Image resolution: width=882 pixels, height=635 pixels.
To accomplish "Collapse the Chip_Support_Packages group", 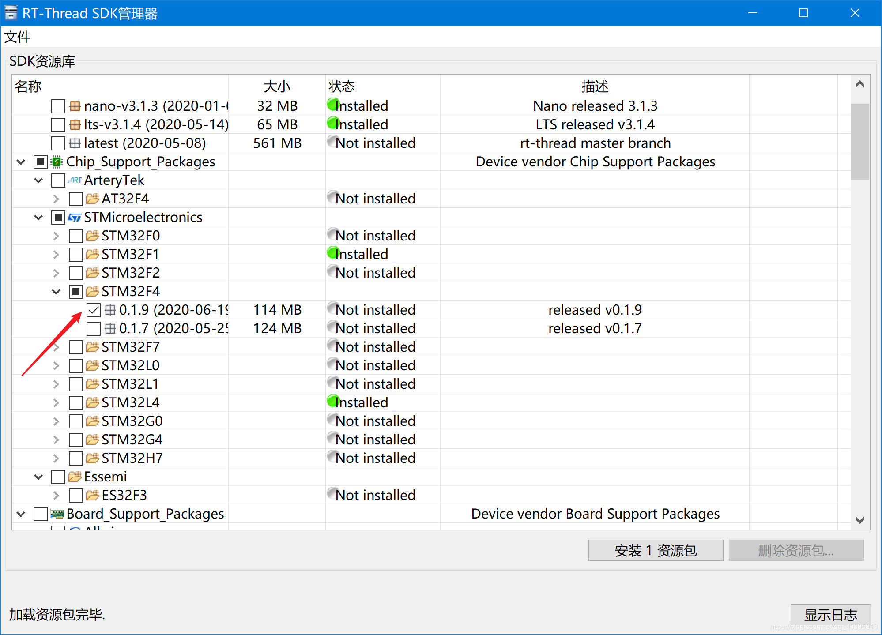I will (x=21, y=162).
